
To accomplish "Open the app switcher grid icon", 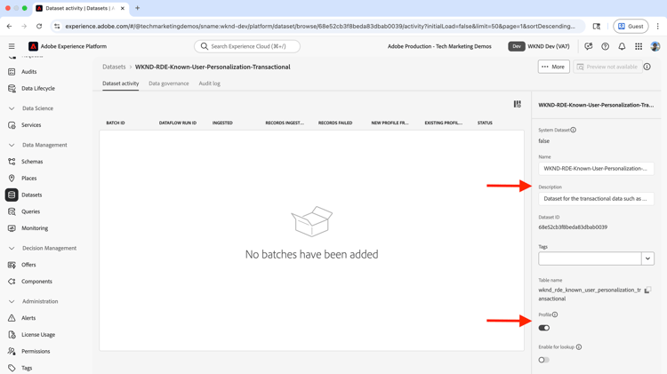I will 639,46.
